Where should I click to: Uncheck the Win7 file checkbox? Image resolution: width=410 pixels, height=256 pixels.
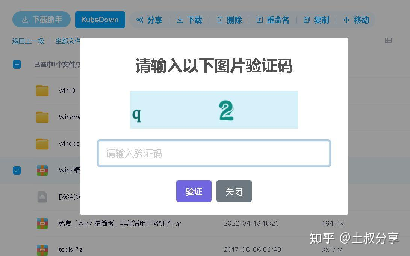(x=17, y=170)
